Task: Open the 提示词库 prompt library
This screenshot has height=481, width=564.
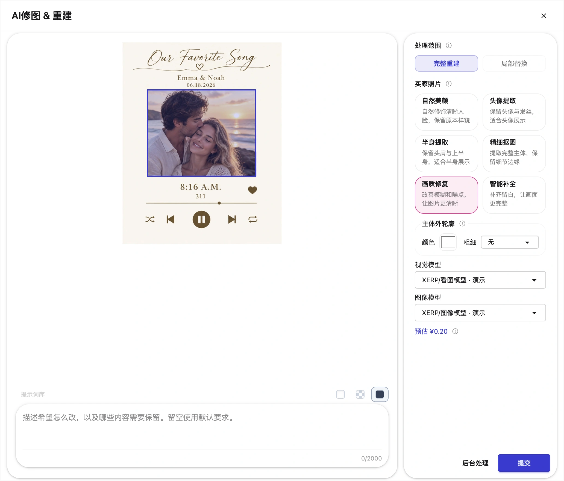Action: (33, 394)
